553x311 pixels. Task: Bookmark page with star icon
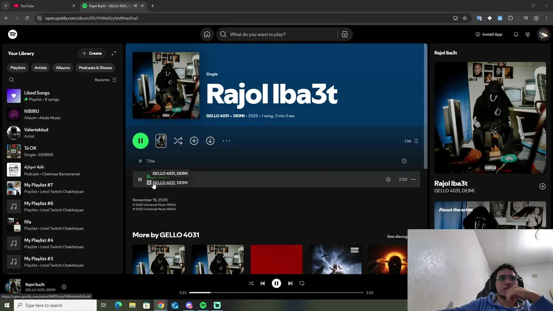[465, 18]
